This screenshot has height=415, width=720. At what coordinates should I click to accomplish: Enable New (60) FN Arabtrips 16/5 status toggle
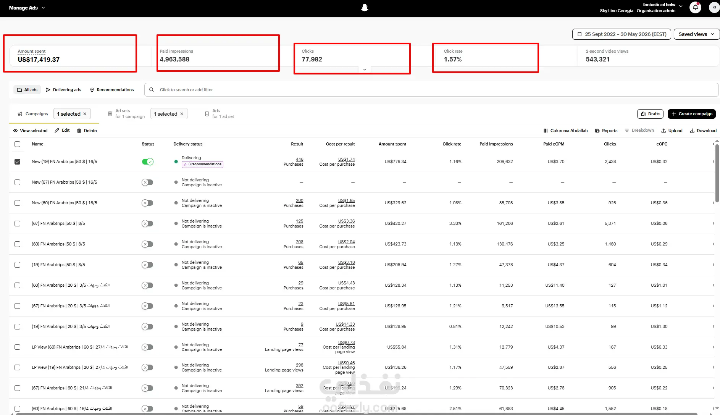(x=147, y=203)
